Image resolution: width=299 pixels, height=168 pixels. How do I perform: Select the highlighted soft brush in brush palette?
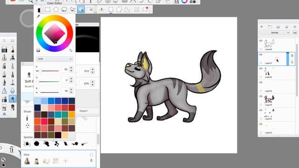point(13,99)
